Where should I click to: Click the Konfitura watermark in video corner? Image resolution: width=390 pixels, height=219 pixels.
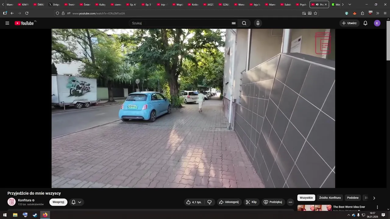coord(323,43)
